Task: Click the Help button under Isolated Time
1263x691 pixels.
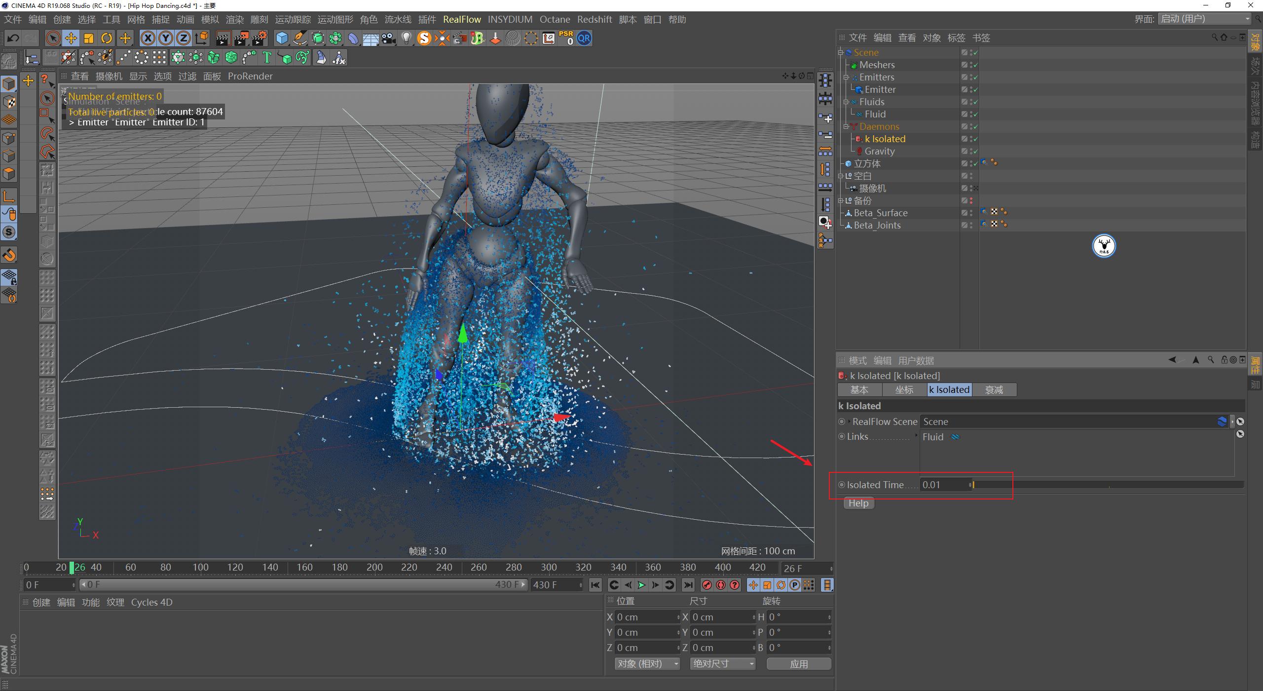Action: 858,503
